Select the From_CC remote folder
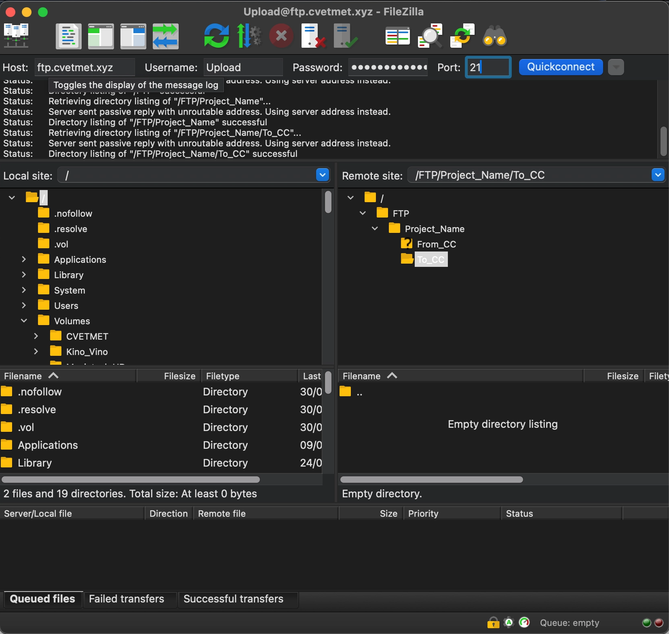Image resolution: width=669 pixels, height=634 pixels. click(436, 244)
